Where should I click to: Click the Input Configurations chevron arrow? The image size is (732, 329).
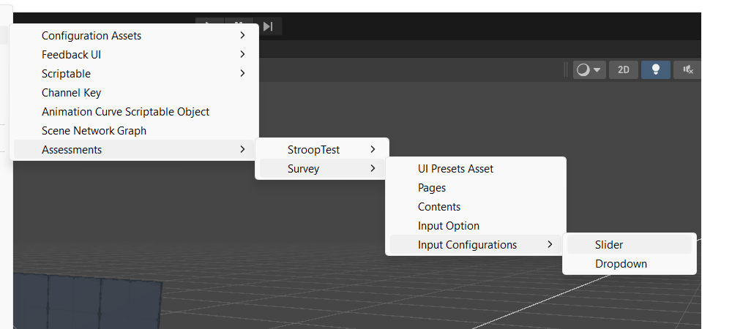[x=550, y=244]
